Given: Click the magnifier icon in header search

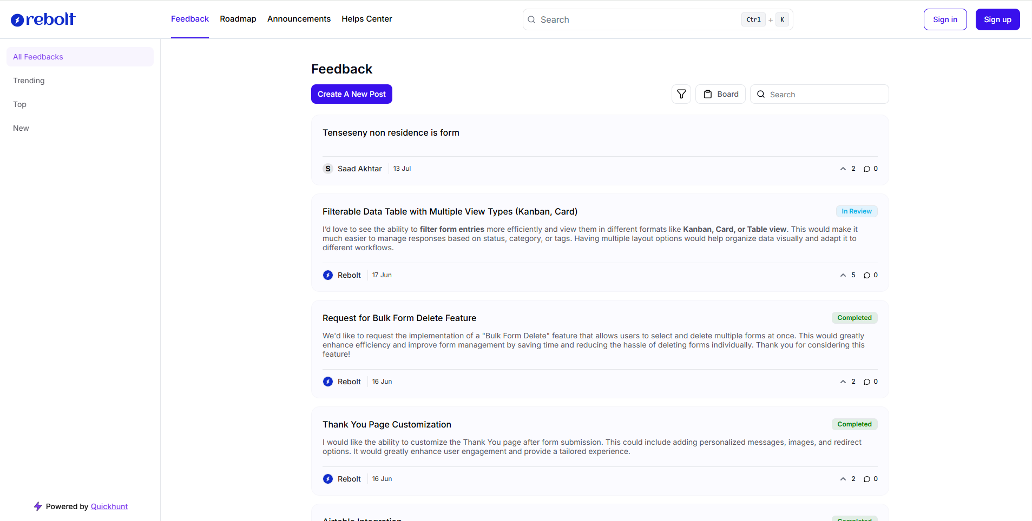Looking at the screenshot, I should 531,19.
